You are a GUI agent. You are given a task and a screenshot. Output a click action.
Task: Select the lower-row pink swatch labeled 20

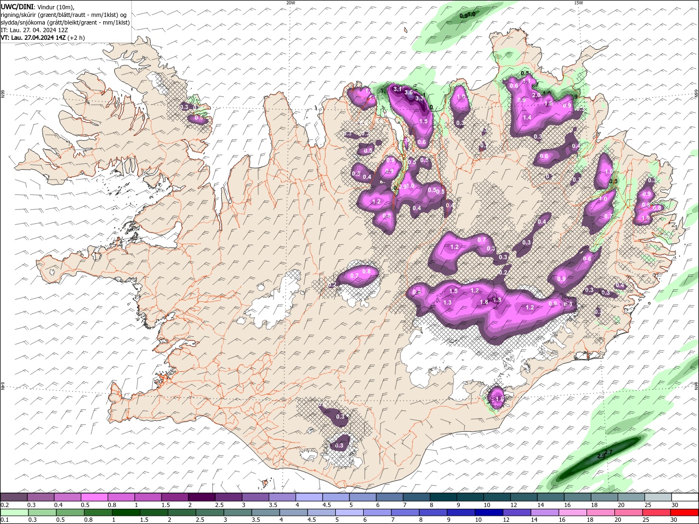[628, 513]
